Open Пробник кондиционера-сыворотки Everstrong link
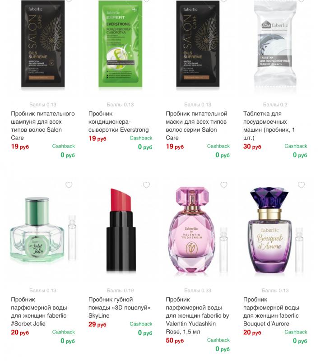 pyautogui.click(x=119, y=121)
